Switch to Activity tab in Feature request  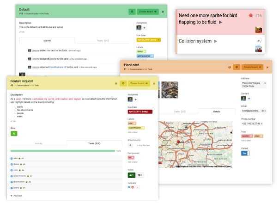(38, 143)
